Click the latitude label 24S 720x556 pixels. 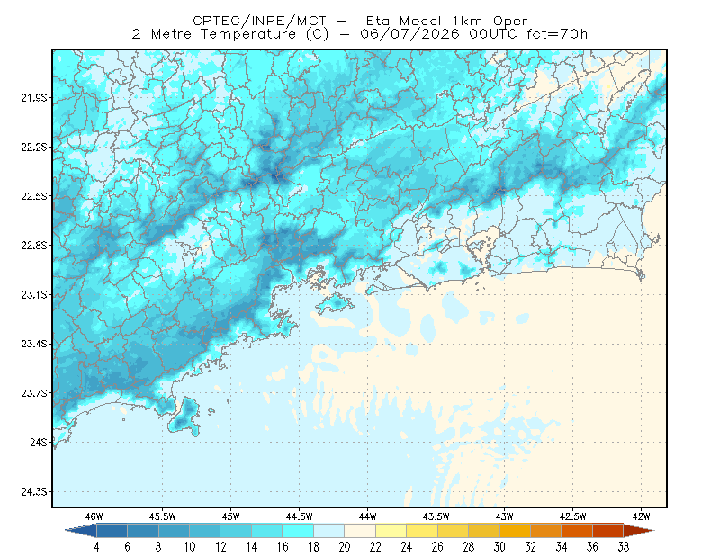39,442
